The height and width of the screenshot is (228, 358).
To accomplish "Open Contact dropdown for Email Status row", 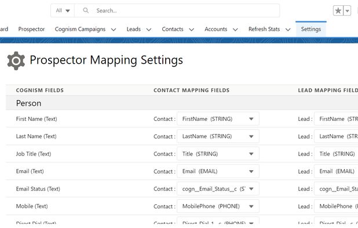I will [x=218, y=189].
